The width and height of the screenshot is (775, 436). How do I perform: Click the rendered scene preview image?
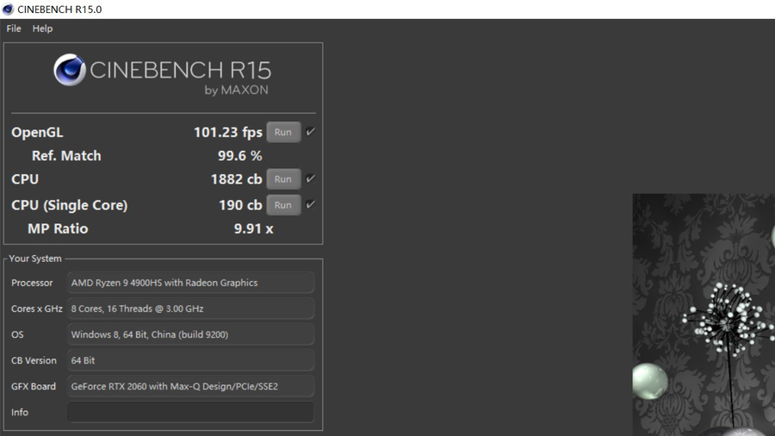point(704,315)
